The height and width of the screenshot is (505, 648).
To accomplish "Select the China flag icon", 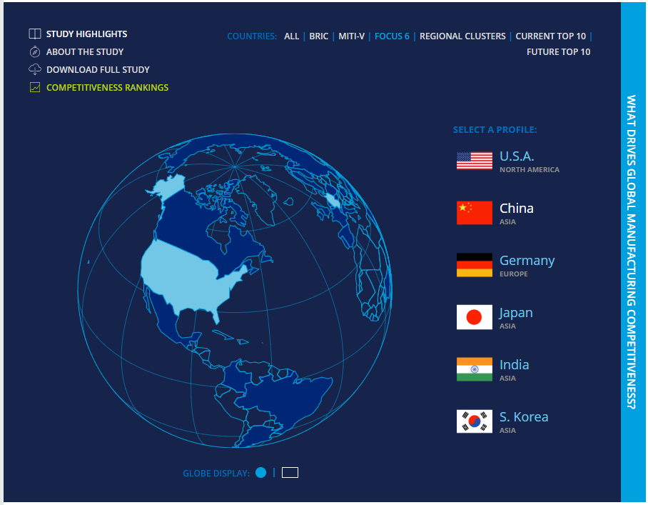I will pyautogui.click(x=475, y=213).
